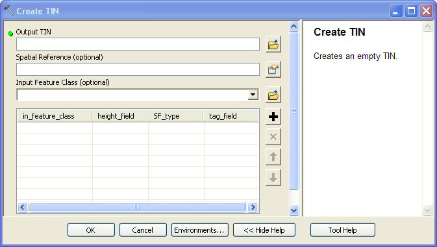Image resolution: width=437 pixels, height=247 pixels.
Task: Expand the Input Feature Class dropdown
Action: [253, 95]
